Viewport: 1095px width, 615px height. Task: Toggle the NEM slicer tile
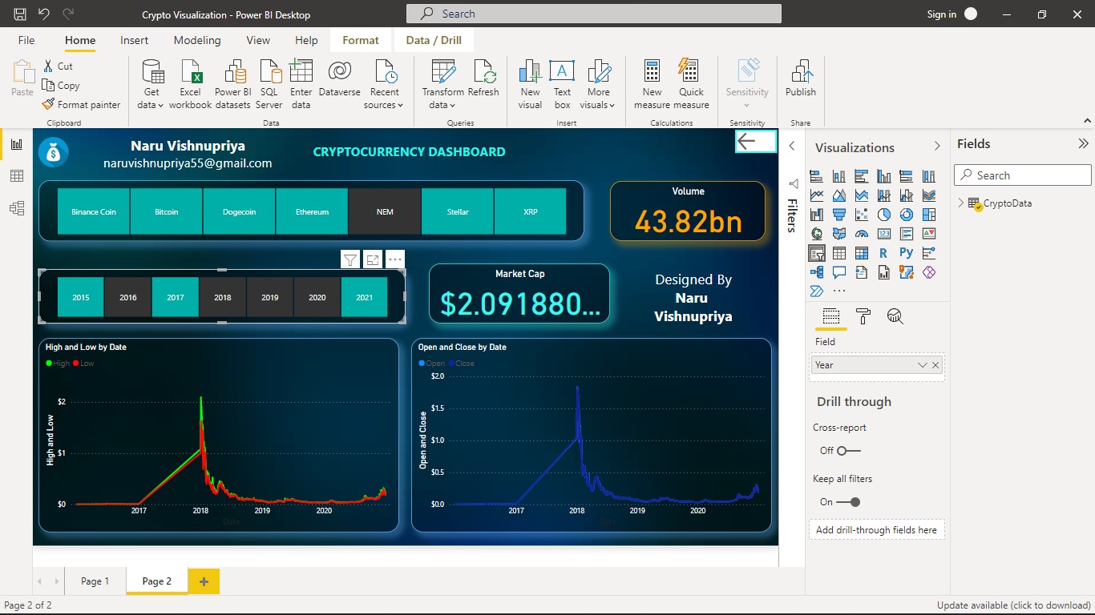point(385,211)
